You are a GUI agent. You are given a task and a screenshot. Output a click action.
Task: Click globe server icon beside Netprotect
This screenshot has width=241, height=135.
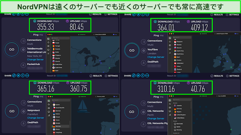point(23,111)
